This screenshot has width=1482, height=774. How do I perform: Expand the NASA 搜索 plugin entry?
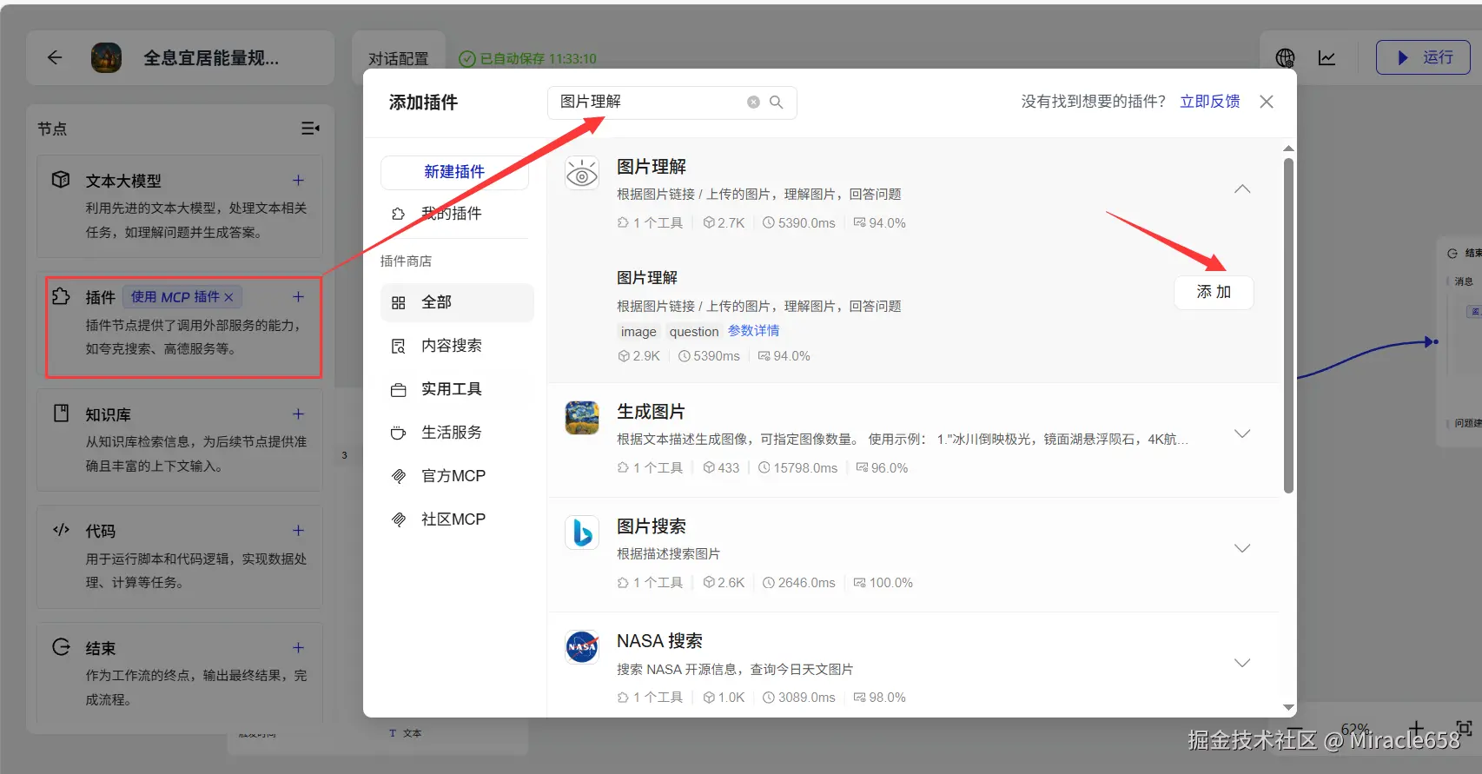click(1242, 663)
